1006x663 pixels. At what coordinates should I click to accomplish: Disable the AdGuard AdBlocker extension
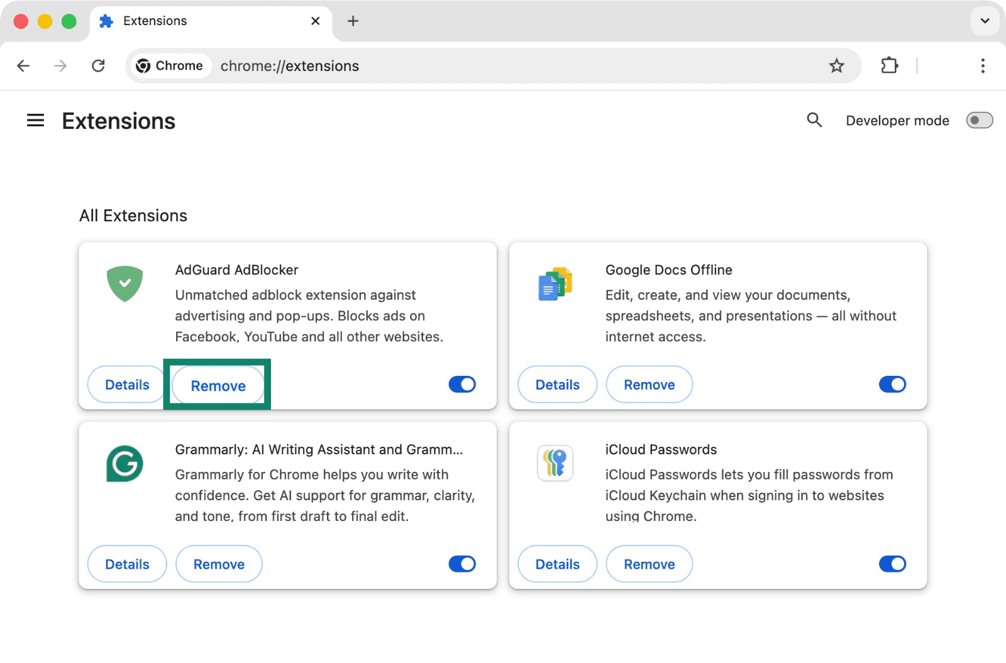pos(462,385)
